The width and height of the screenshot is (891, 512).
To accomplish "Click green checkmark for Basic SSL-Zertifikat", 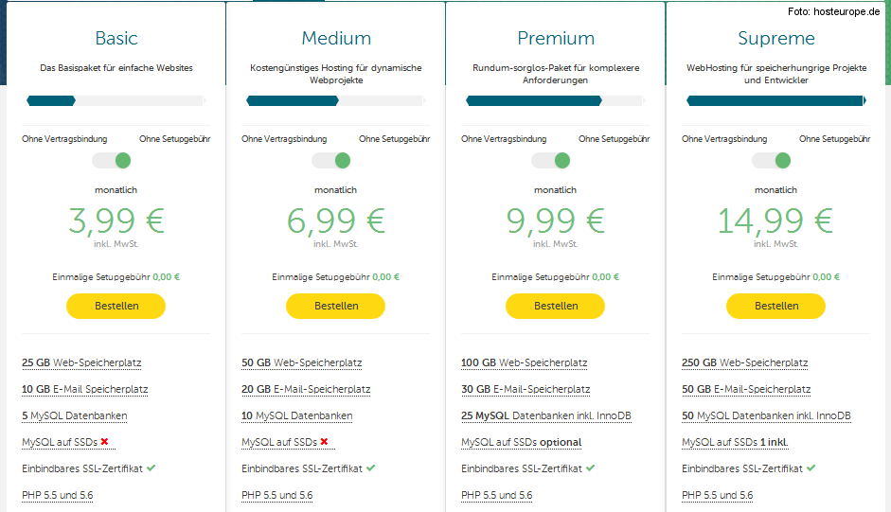I will point(151,468).
